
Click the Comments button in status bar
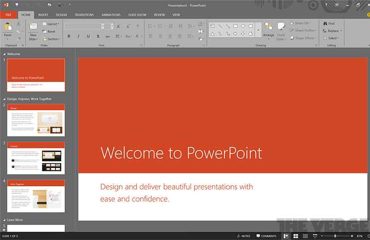click(266, 236)
